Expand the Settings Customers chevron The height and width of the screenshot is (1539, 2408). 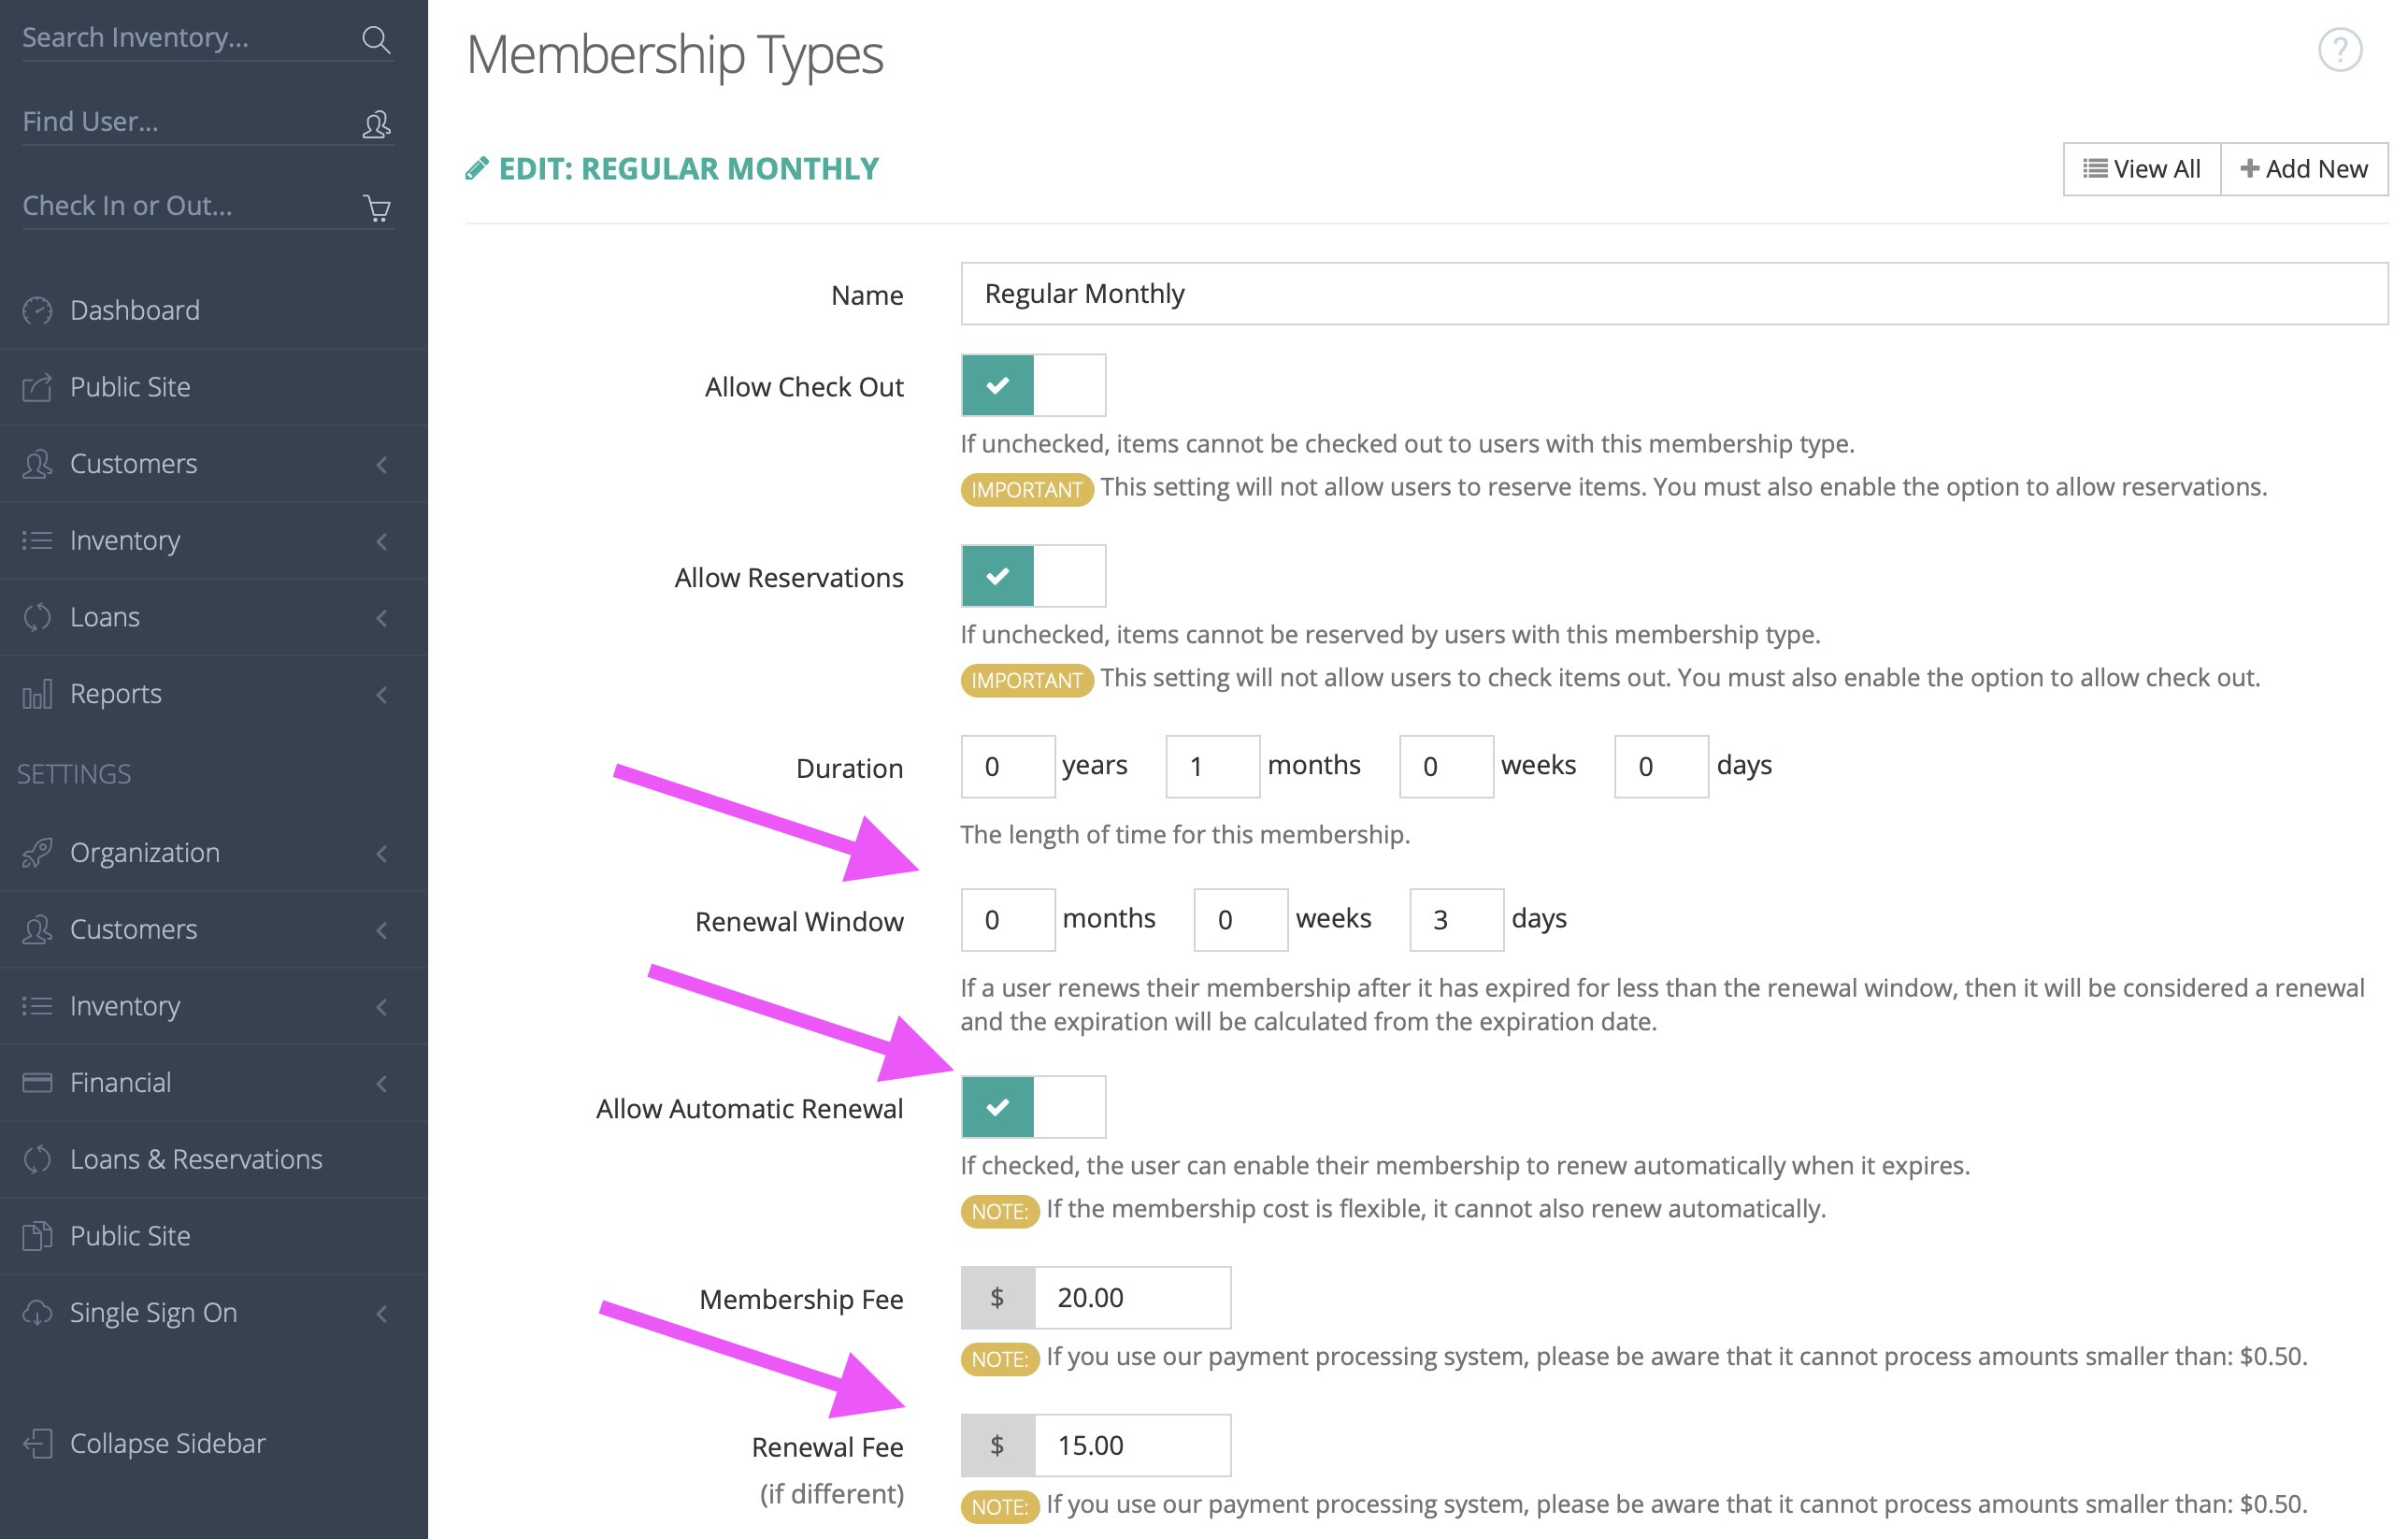point(382,930)
